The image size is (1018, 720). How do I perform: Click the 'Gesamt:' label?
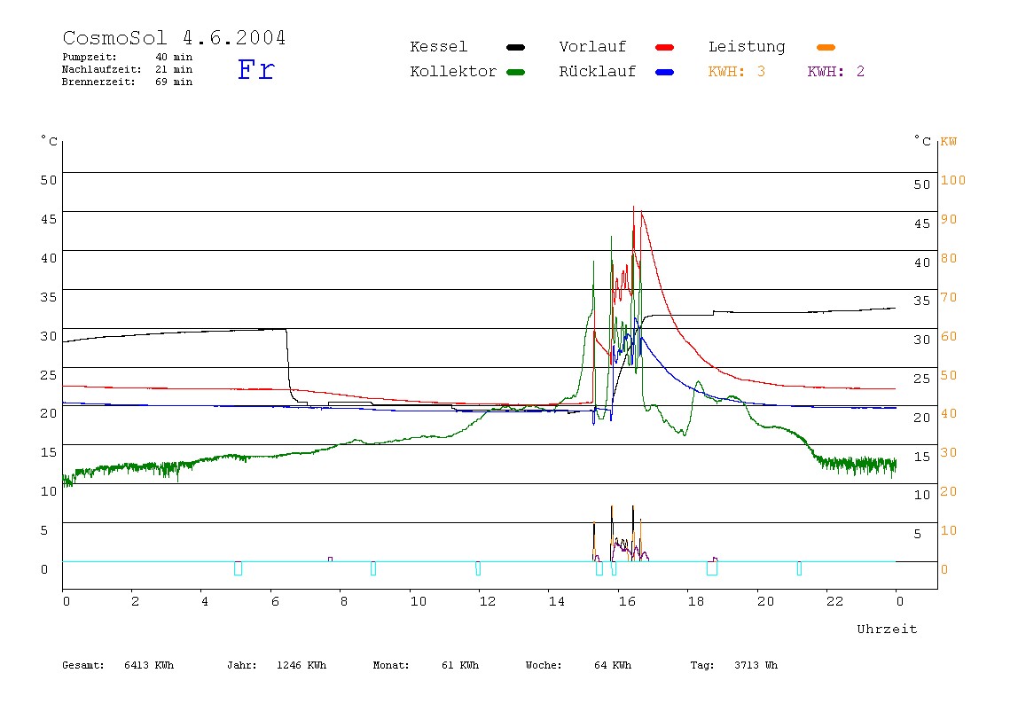[83, 665]
